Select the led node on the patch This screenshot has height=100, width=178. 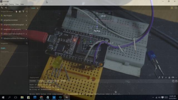point(91,46)
